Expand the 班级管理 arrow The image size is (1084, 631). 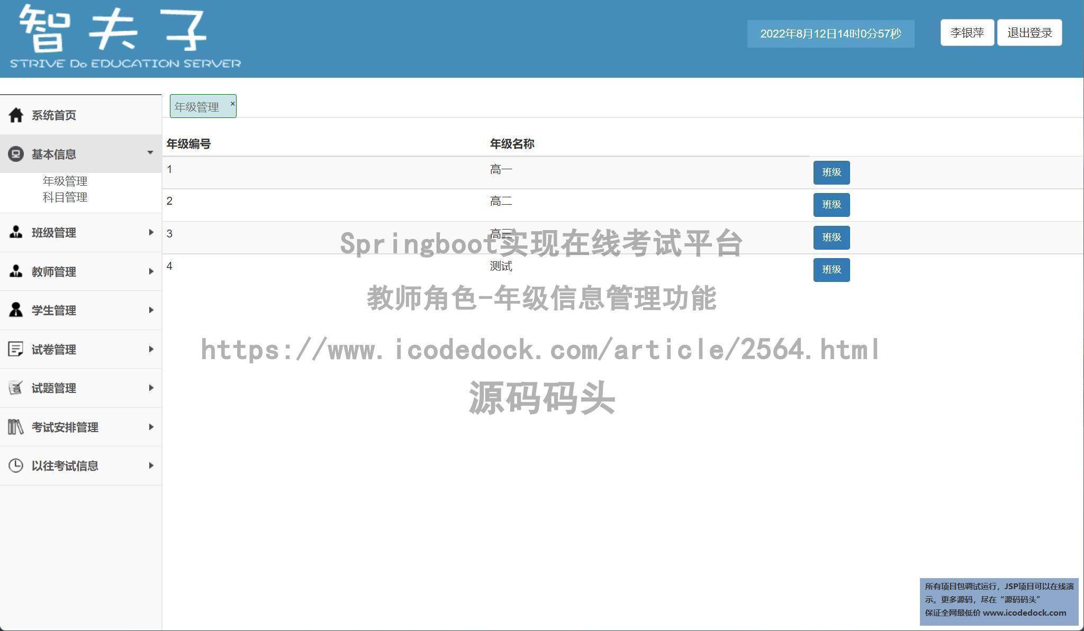[151, 232]
